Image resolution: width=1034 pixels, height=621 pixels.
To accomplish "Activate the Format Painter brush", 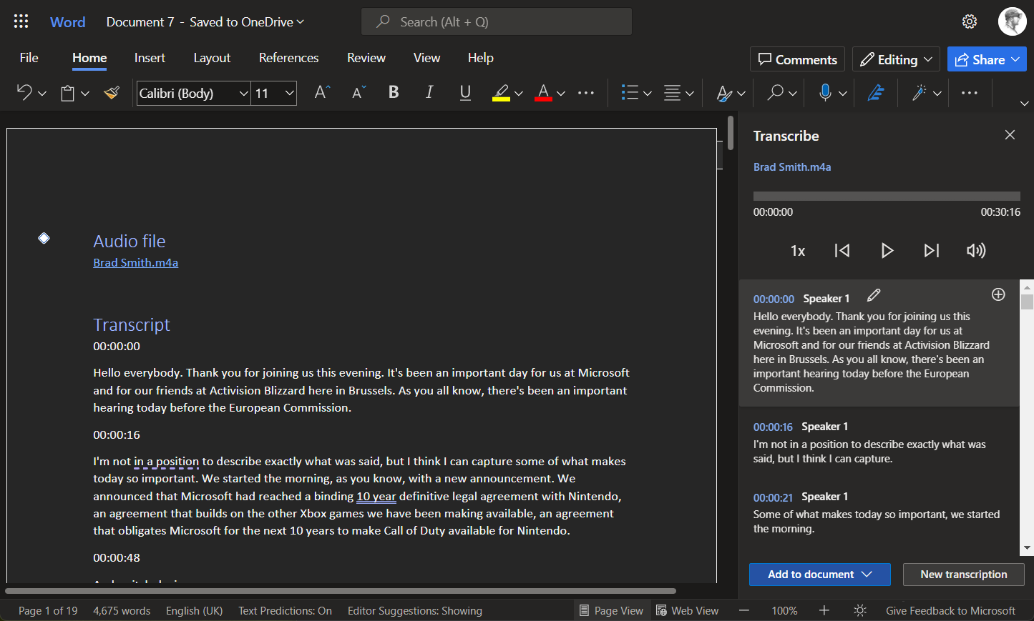I will 112,92.
